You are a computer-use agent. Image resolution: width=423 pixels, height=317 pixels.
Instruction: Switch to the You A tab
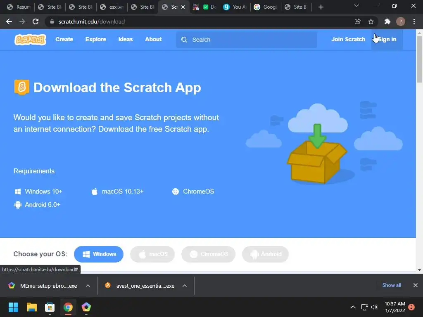pyautogui.click(x=235, y=7)
